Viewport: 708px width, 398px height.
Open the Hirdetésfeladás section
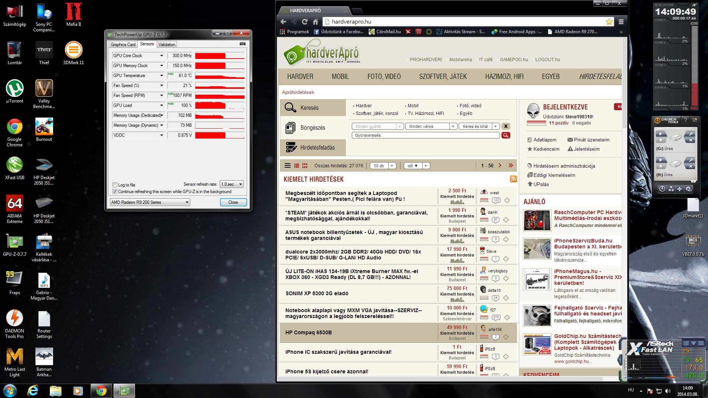[313, 147]
